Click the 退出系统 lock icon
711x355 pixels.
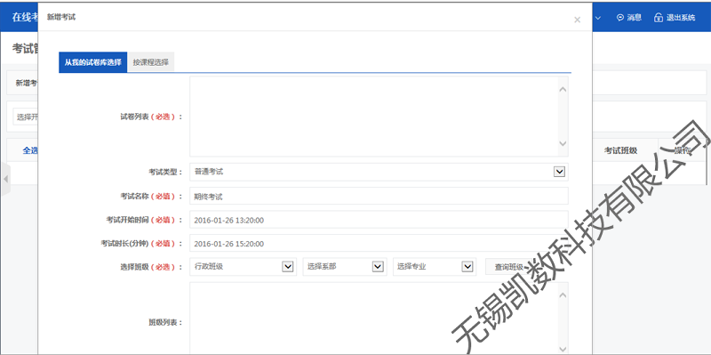coord(659,18)
